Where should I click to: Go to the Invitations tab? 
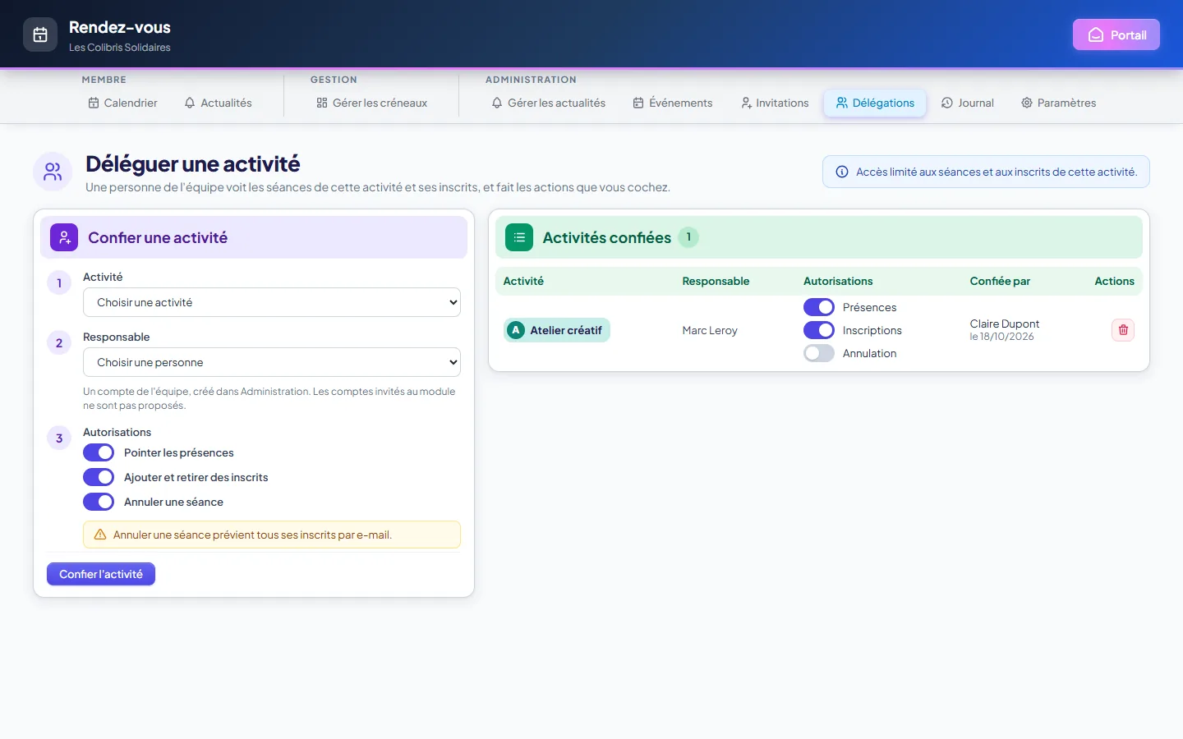coord(775,103)
